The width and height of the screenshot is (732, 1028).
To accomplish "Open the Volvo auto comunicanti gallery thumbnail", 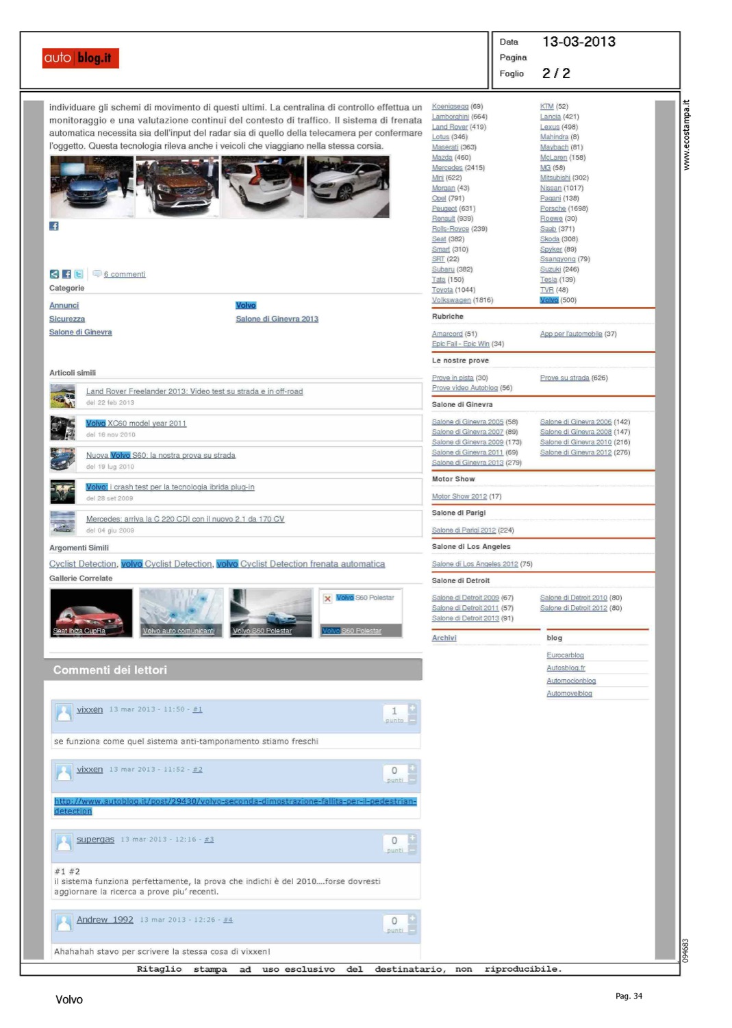I will (181, 613).
